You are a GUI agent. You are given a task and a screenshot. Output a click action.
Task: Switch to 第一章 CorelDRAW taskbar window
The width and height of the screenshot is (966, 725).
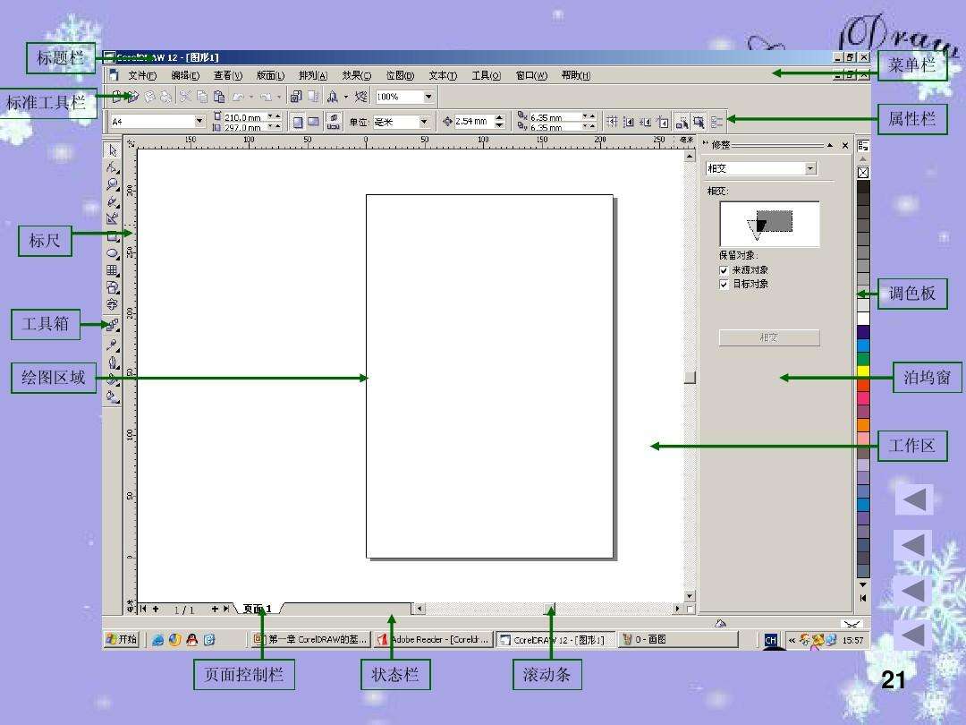[x=310, y=640]
